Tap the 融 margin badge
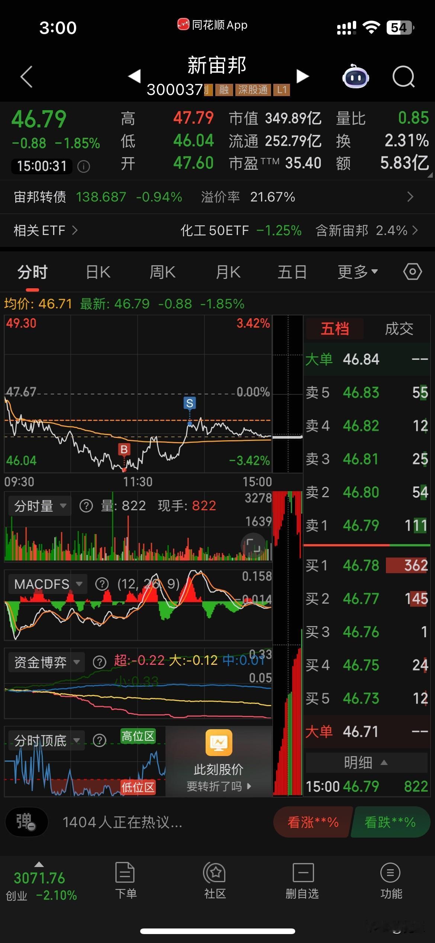The height and width of the screenshot is (943, 435). tap(224, 89)
